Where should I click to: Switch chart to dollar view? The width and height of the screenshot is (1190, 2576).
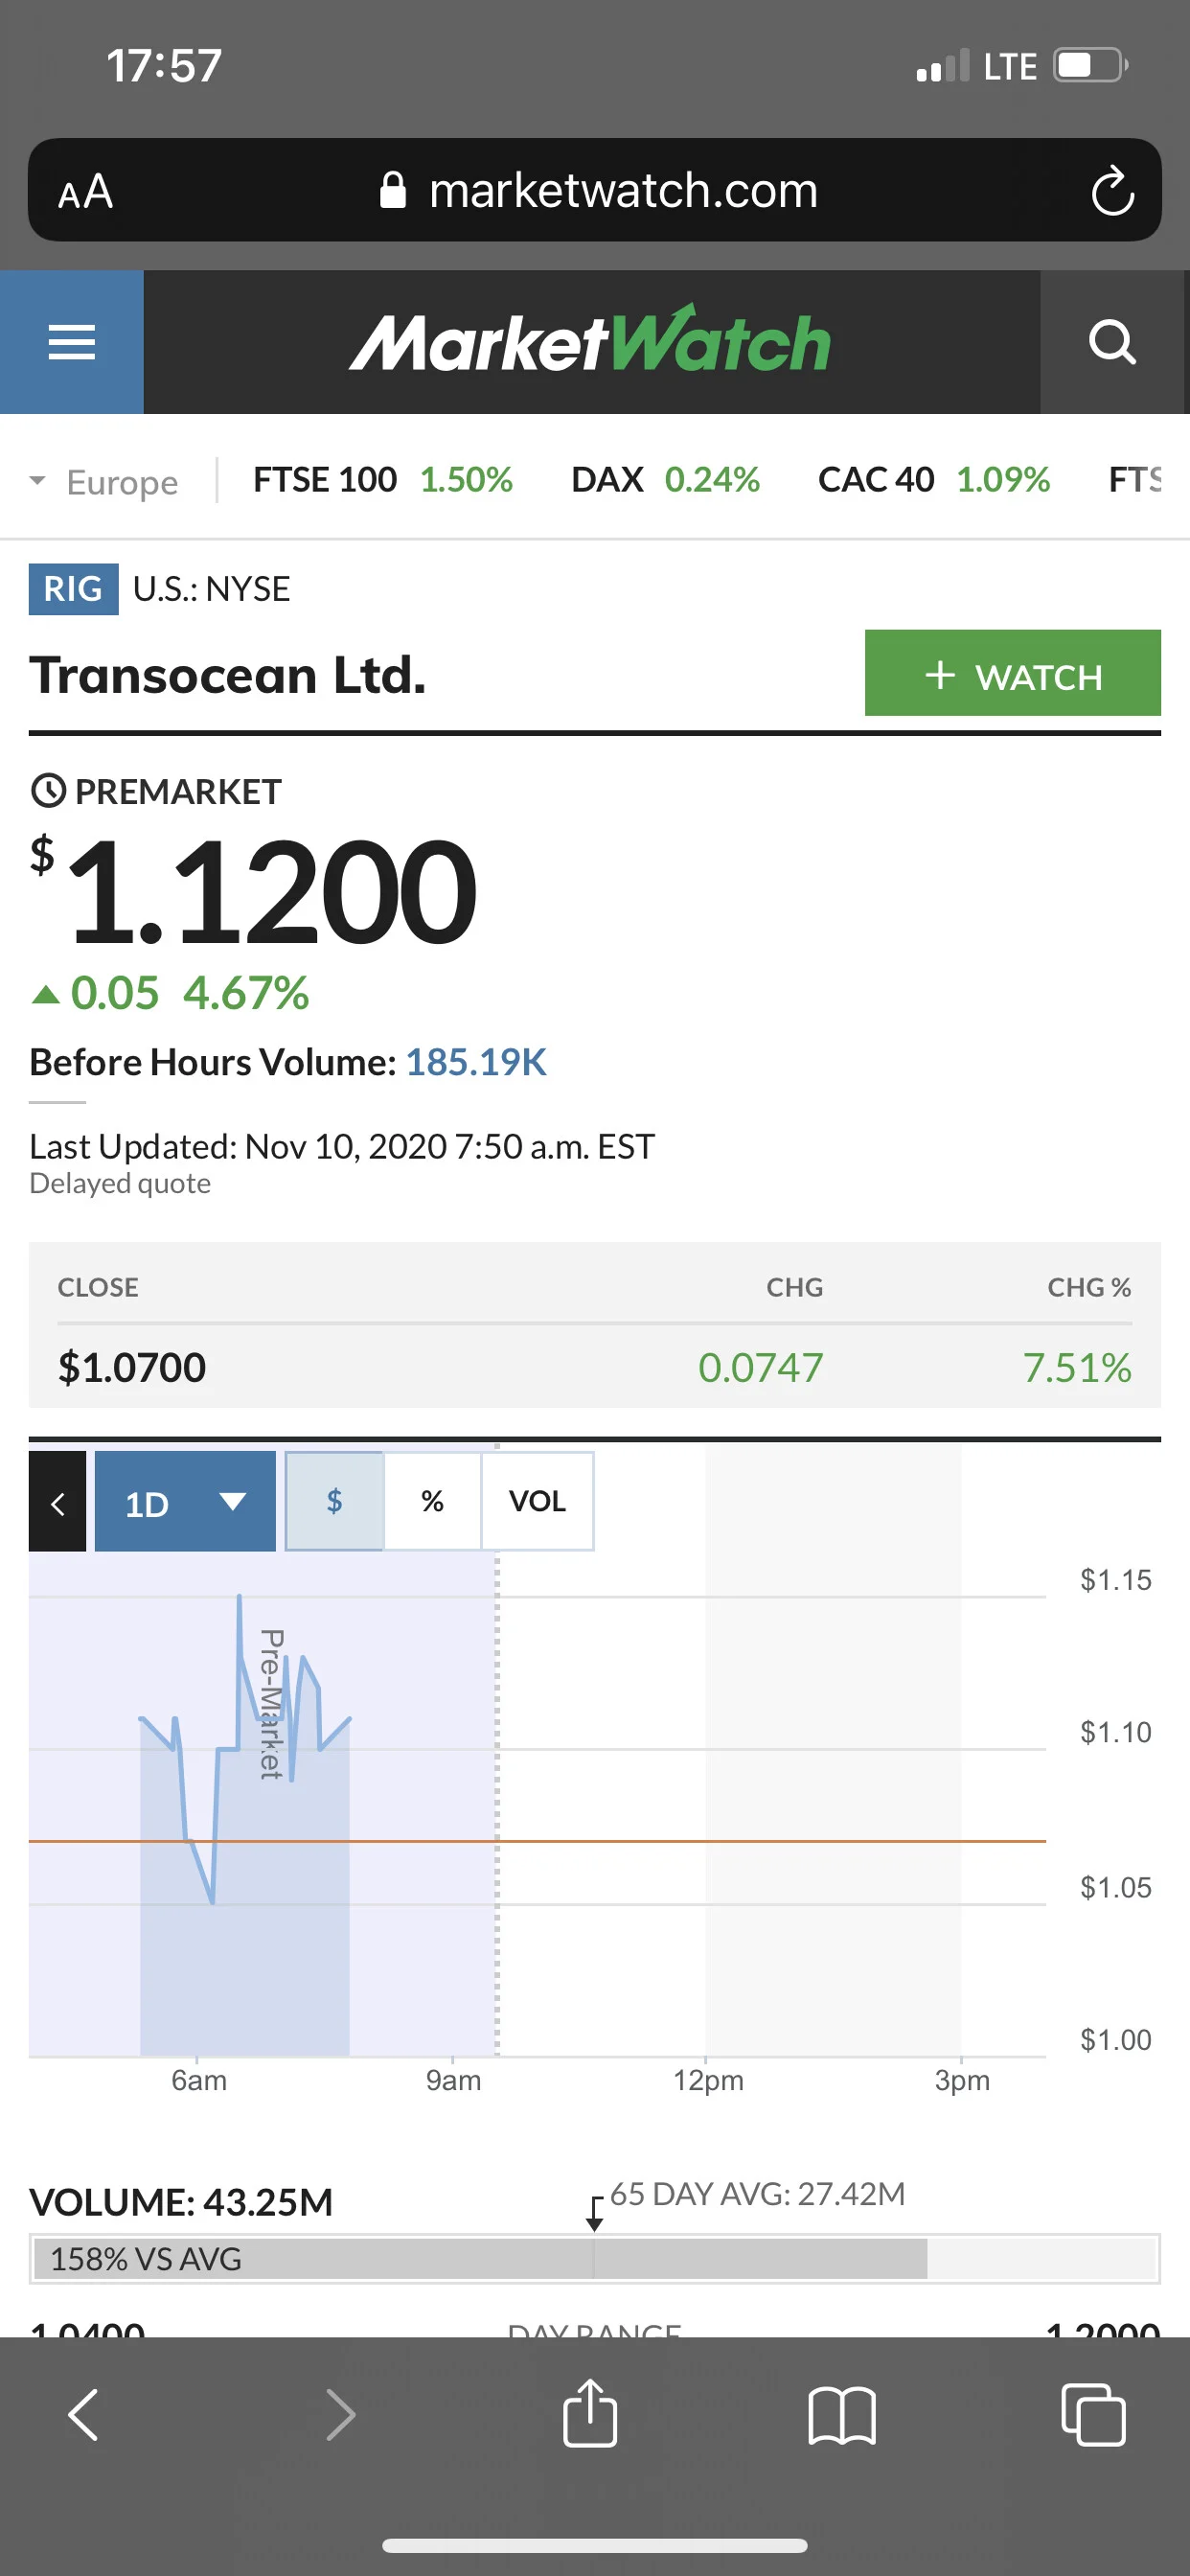coord(334,1501)
